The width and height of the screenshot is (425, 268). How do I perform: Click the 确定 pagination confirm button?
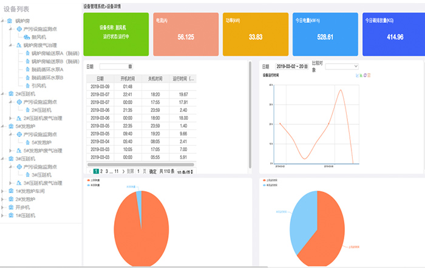[x=152, y=171]
